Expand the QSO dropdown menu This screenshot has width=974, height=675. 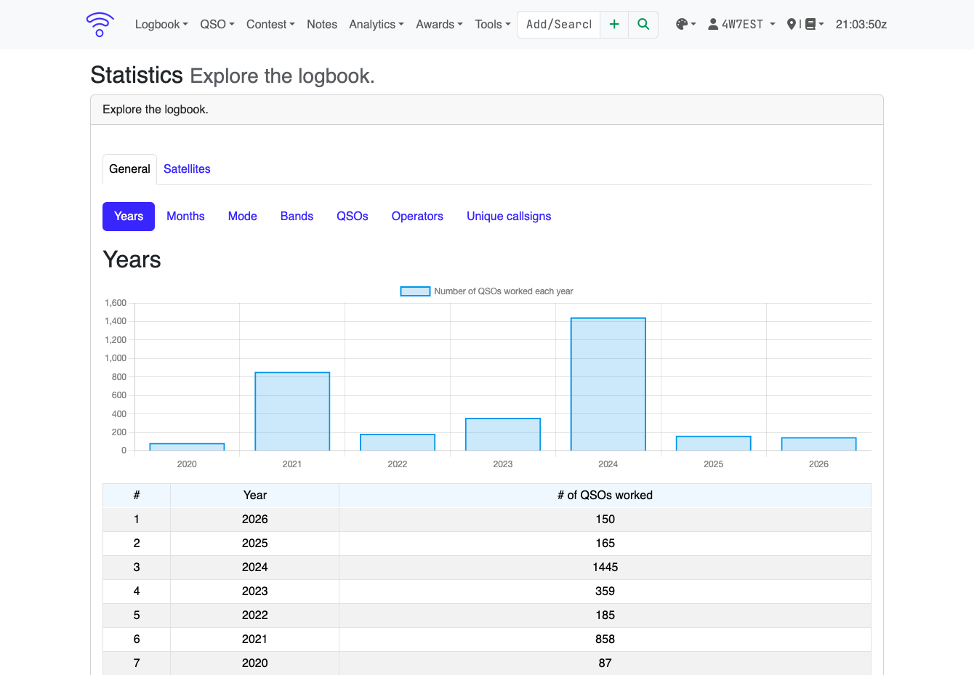[217, 24]
